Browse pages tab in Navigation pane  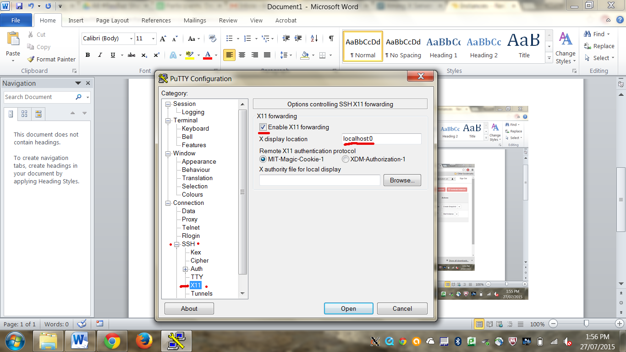click(24, 114)
